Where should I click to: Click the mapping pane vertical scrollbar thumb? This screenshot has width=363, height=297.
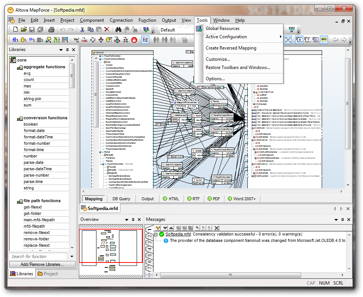348,103
